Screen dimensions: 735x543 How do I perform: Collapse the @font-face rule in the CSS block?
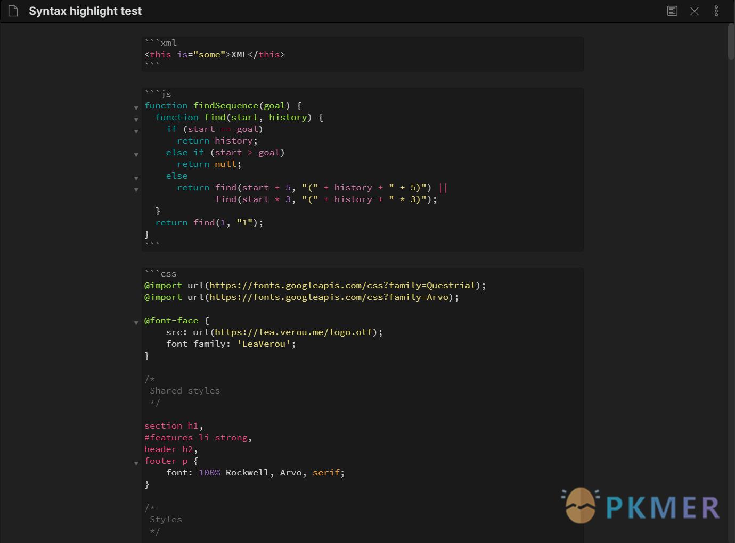[x=137, y=322]
